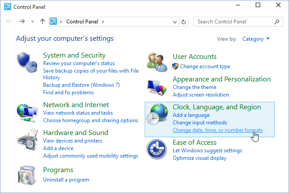Open Ease of Access heading
This screenshot has height=193, width=289.
pos(194,143)
